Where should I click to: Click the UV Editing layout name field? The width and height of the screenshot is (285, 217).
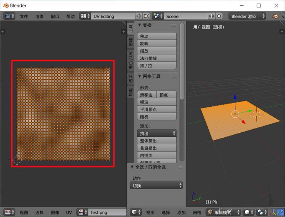(x=113, y=16)
